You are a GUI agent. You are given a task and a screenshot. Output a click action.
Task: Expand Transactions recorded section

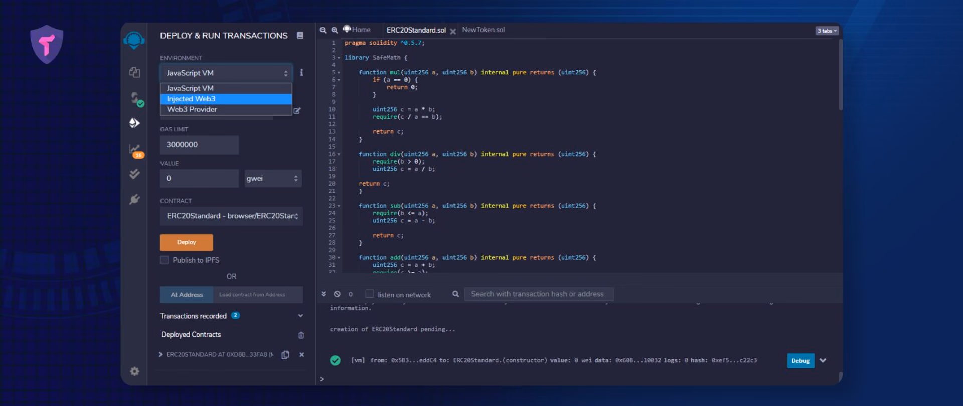pos(300,316)
